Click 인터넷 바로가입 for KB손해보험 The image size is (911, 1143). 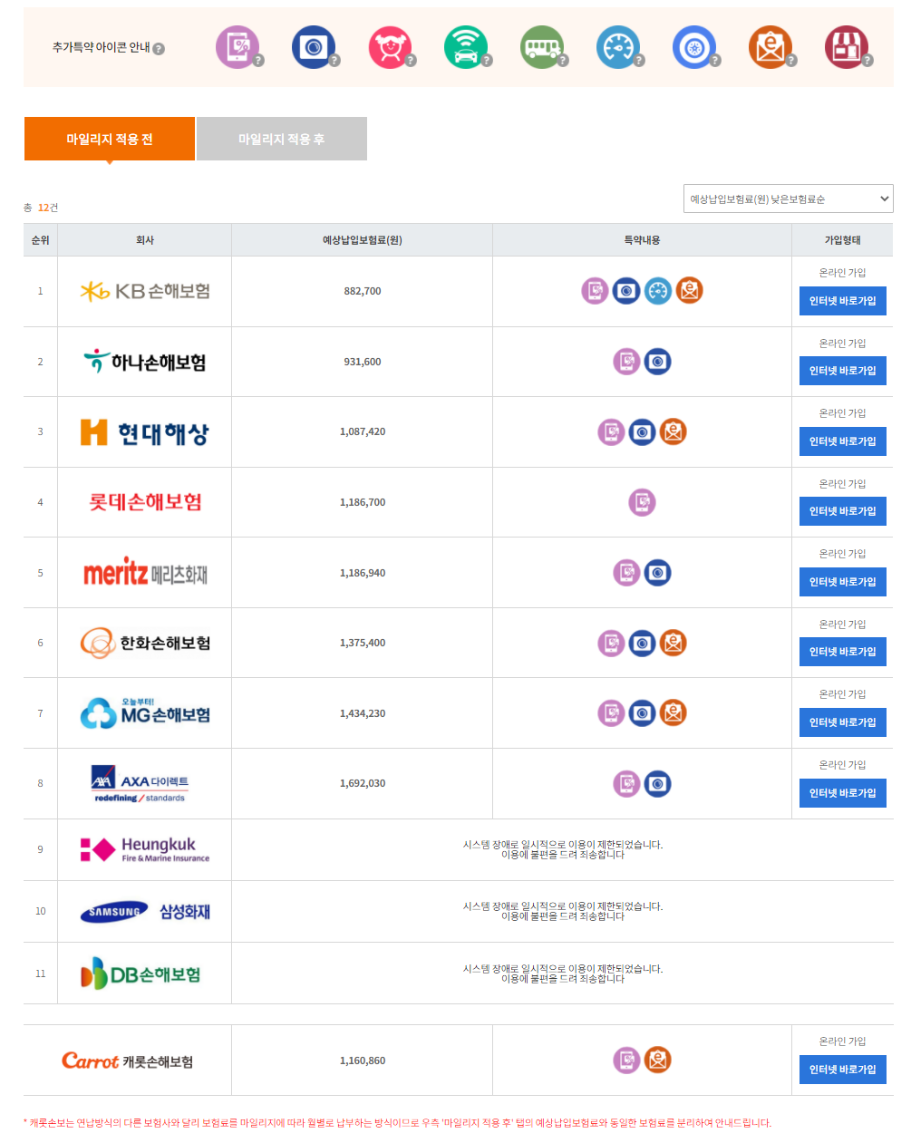[843, 301]
